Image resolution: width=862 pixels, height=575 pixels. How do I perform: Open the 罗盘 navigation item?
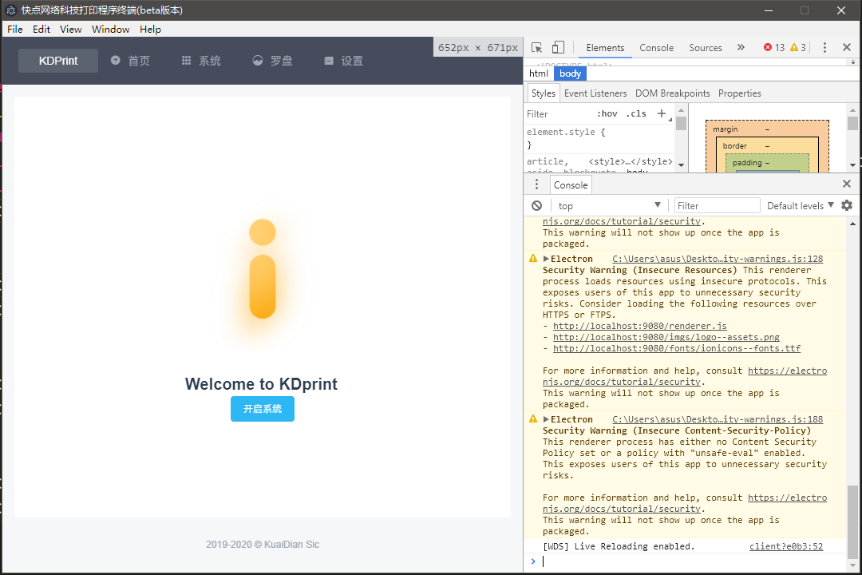coord(273,61)
